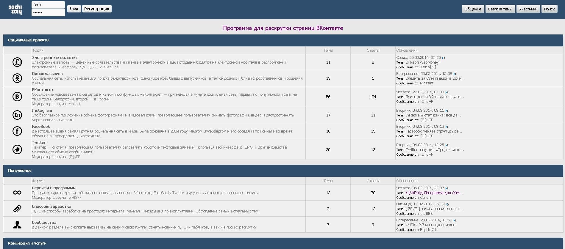Go to last post arrow in FaceBook row
The height and width of the screenshot is (249, 565).
coord(447,127)
